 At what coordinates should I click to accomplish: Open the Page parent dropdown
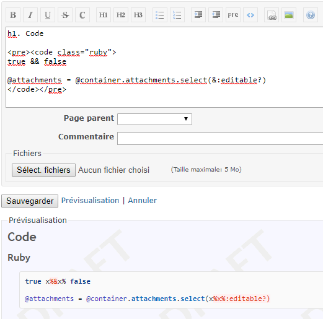154,119
